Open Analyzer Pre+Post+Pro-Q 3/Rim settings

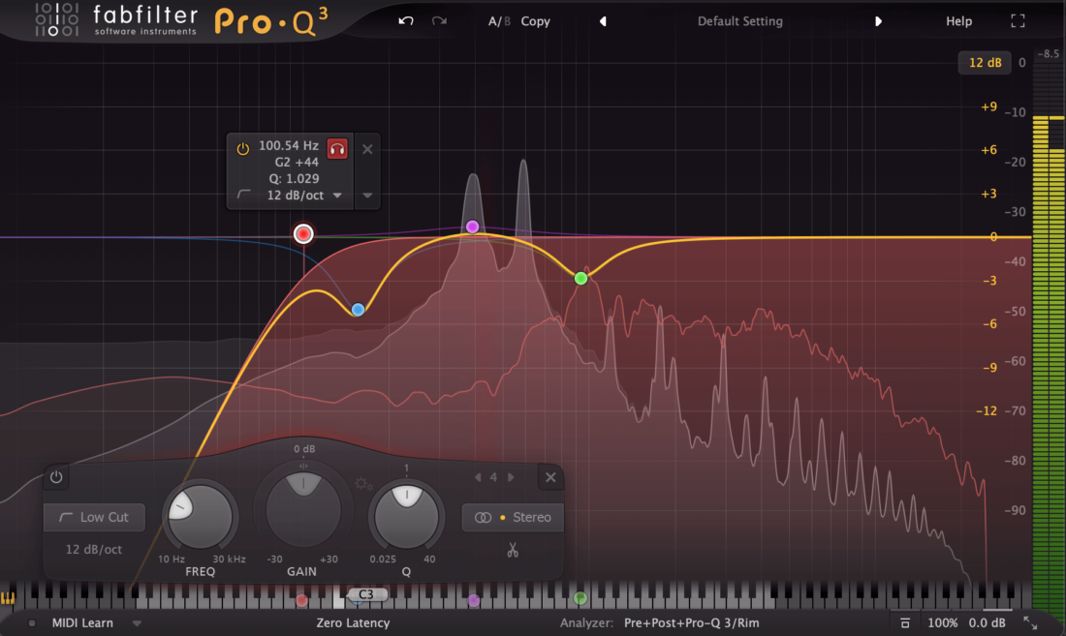tap(691, 622)
